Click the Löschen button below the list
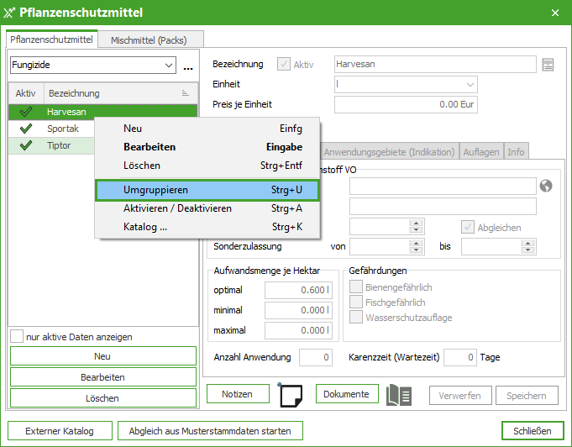 click(x=103, y=398)
